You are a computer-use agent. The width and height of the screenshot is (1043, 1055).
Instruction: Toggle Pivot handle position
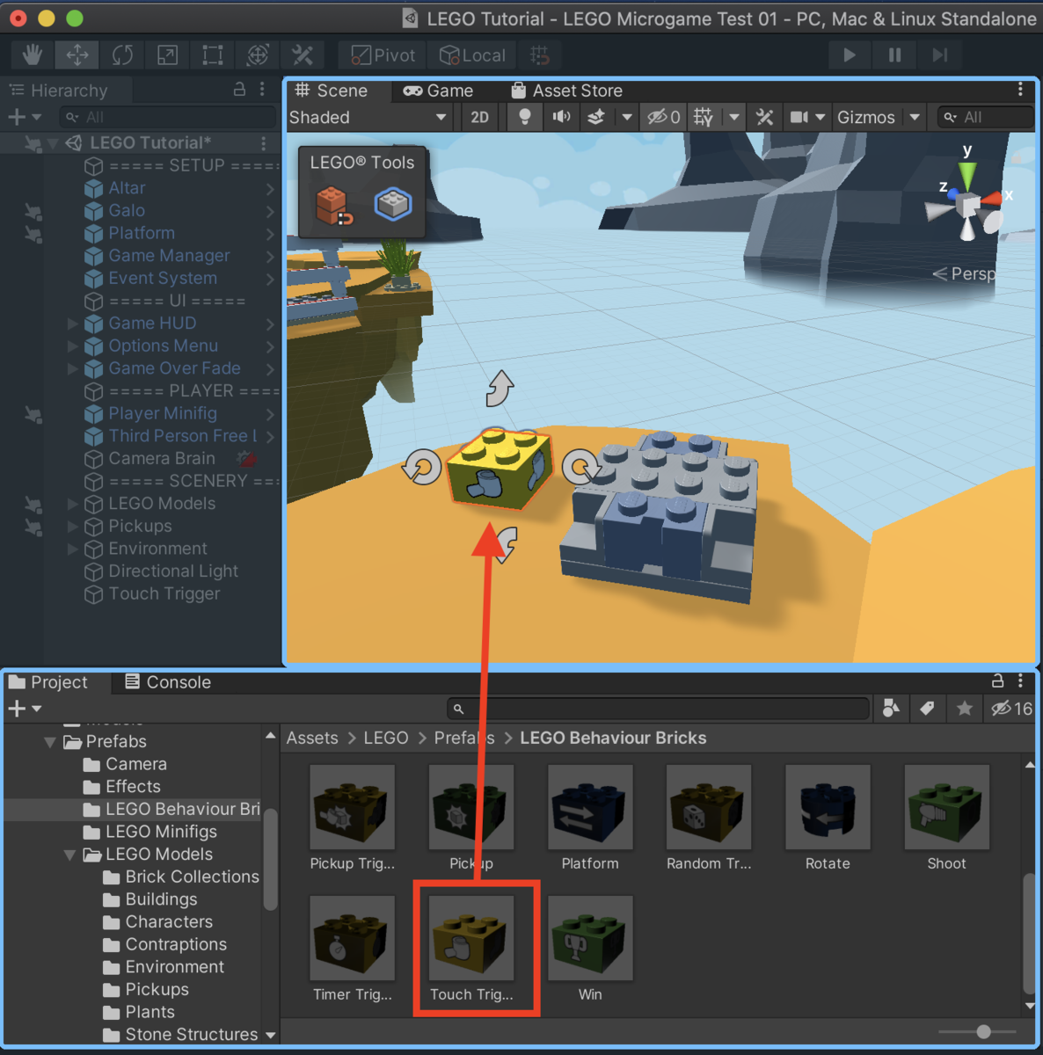(383, 55)
